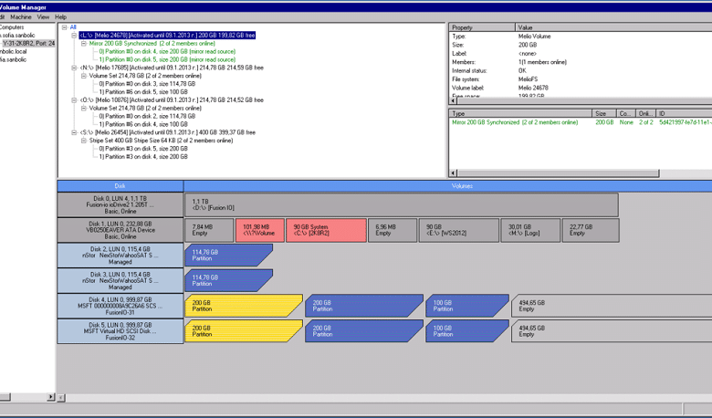Collapse the Volume Set node under O:\
The width and height of the screenshot is (712, 418).
click(84, 108)
